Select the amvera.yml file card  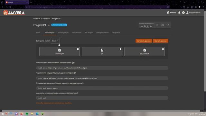click(59, 52)
